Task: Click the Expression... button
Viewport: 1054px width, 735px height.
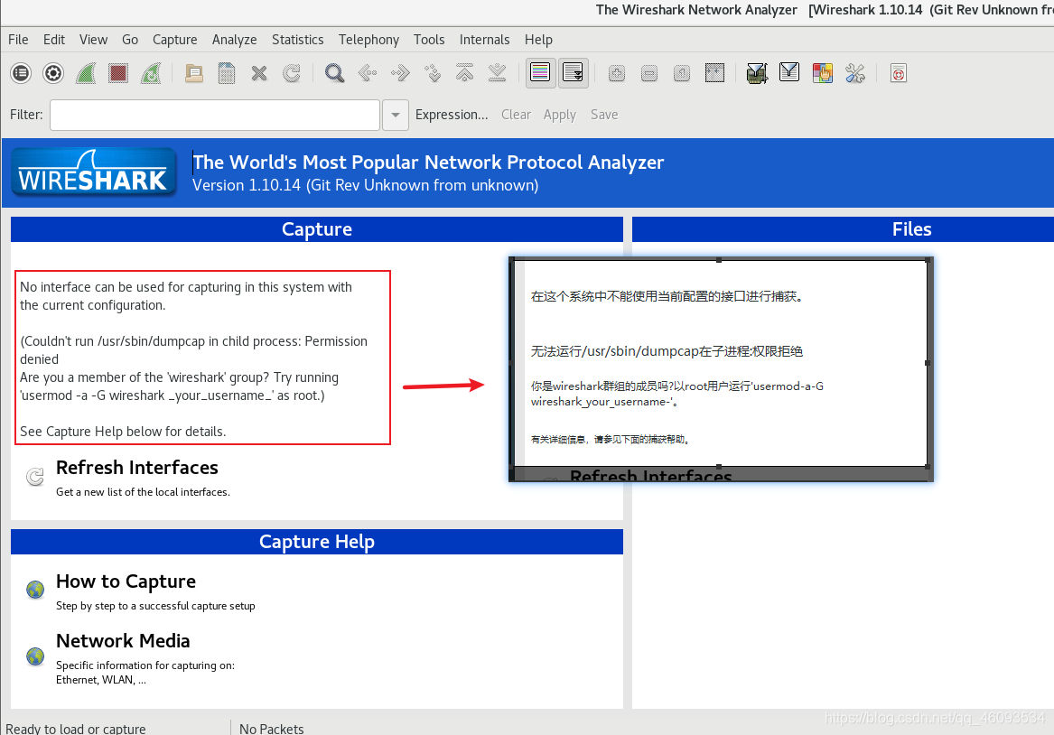Action: [x=452, y=115]
